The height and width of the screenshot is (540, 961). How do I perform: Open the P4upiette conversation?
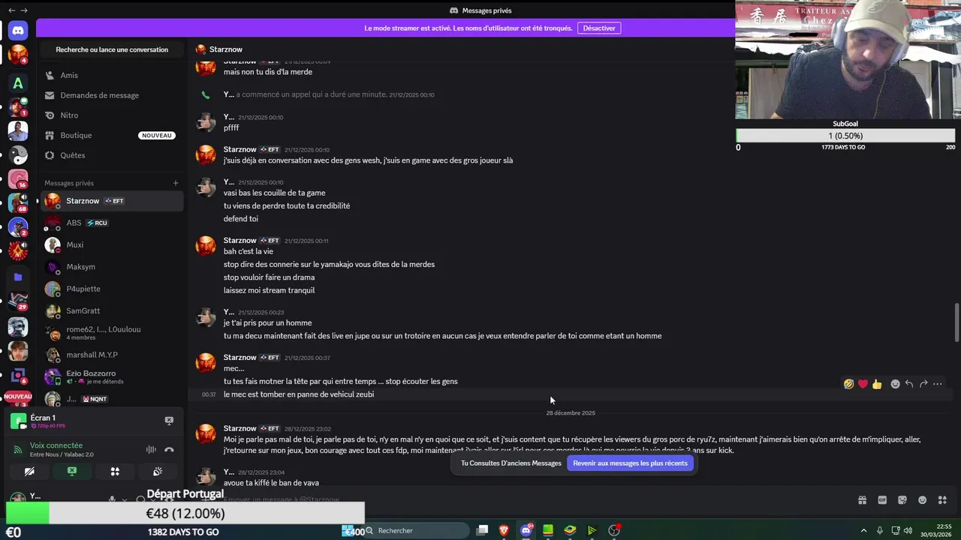click(x=112, y=289)
